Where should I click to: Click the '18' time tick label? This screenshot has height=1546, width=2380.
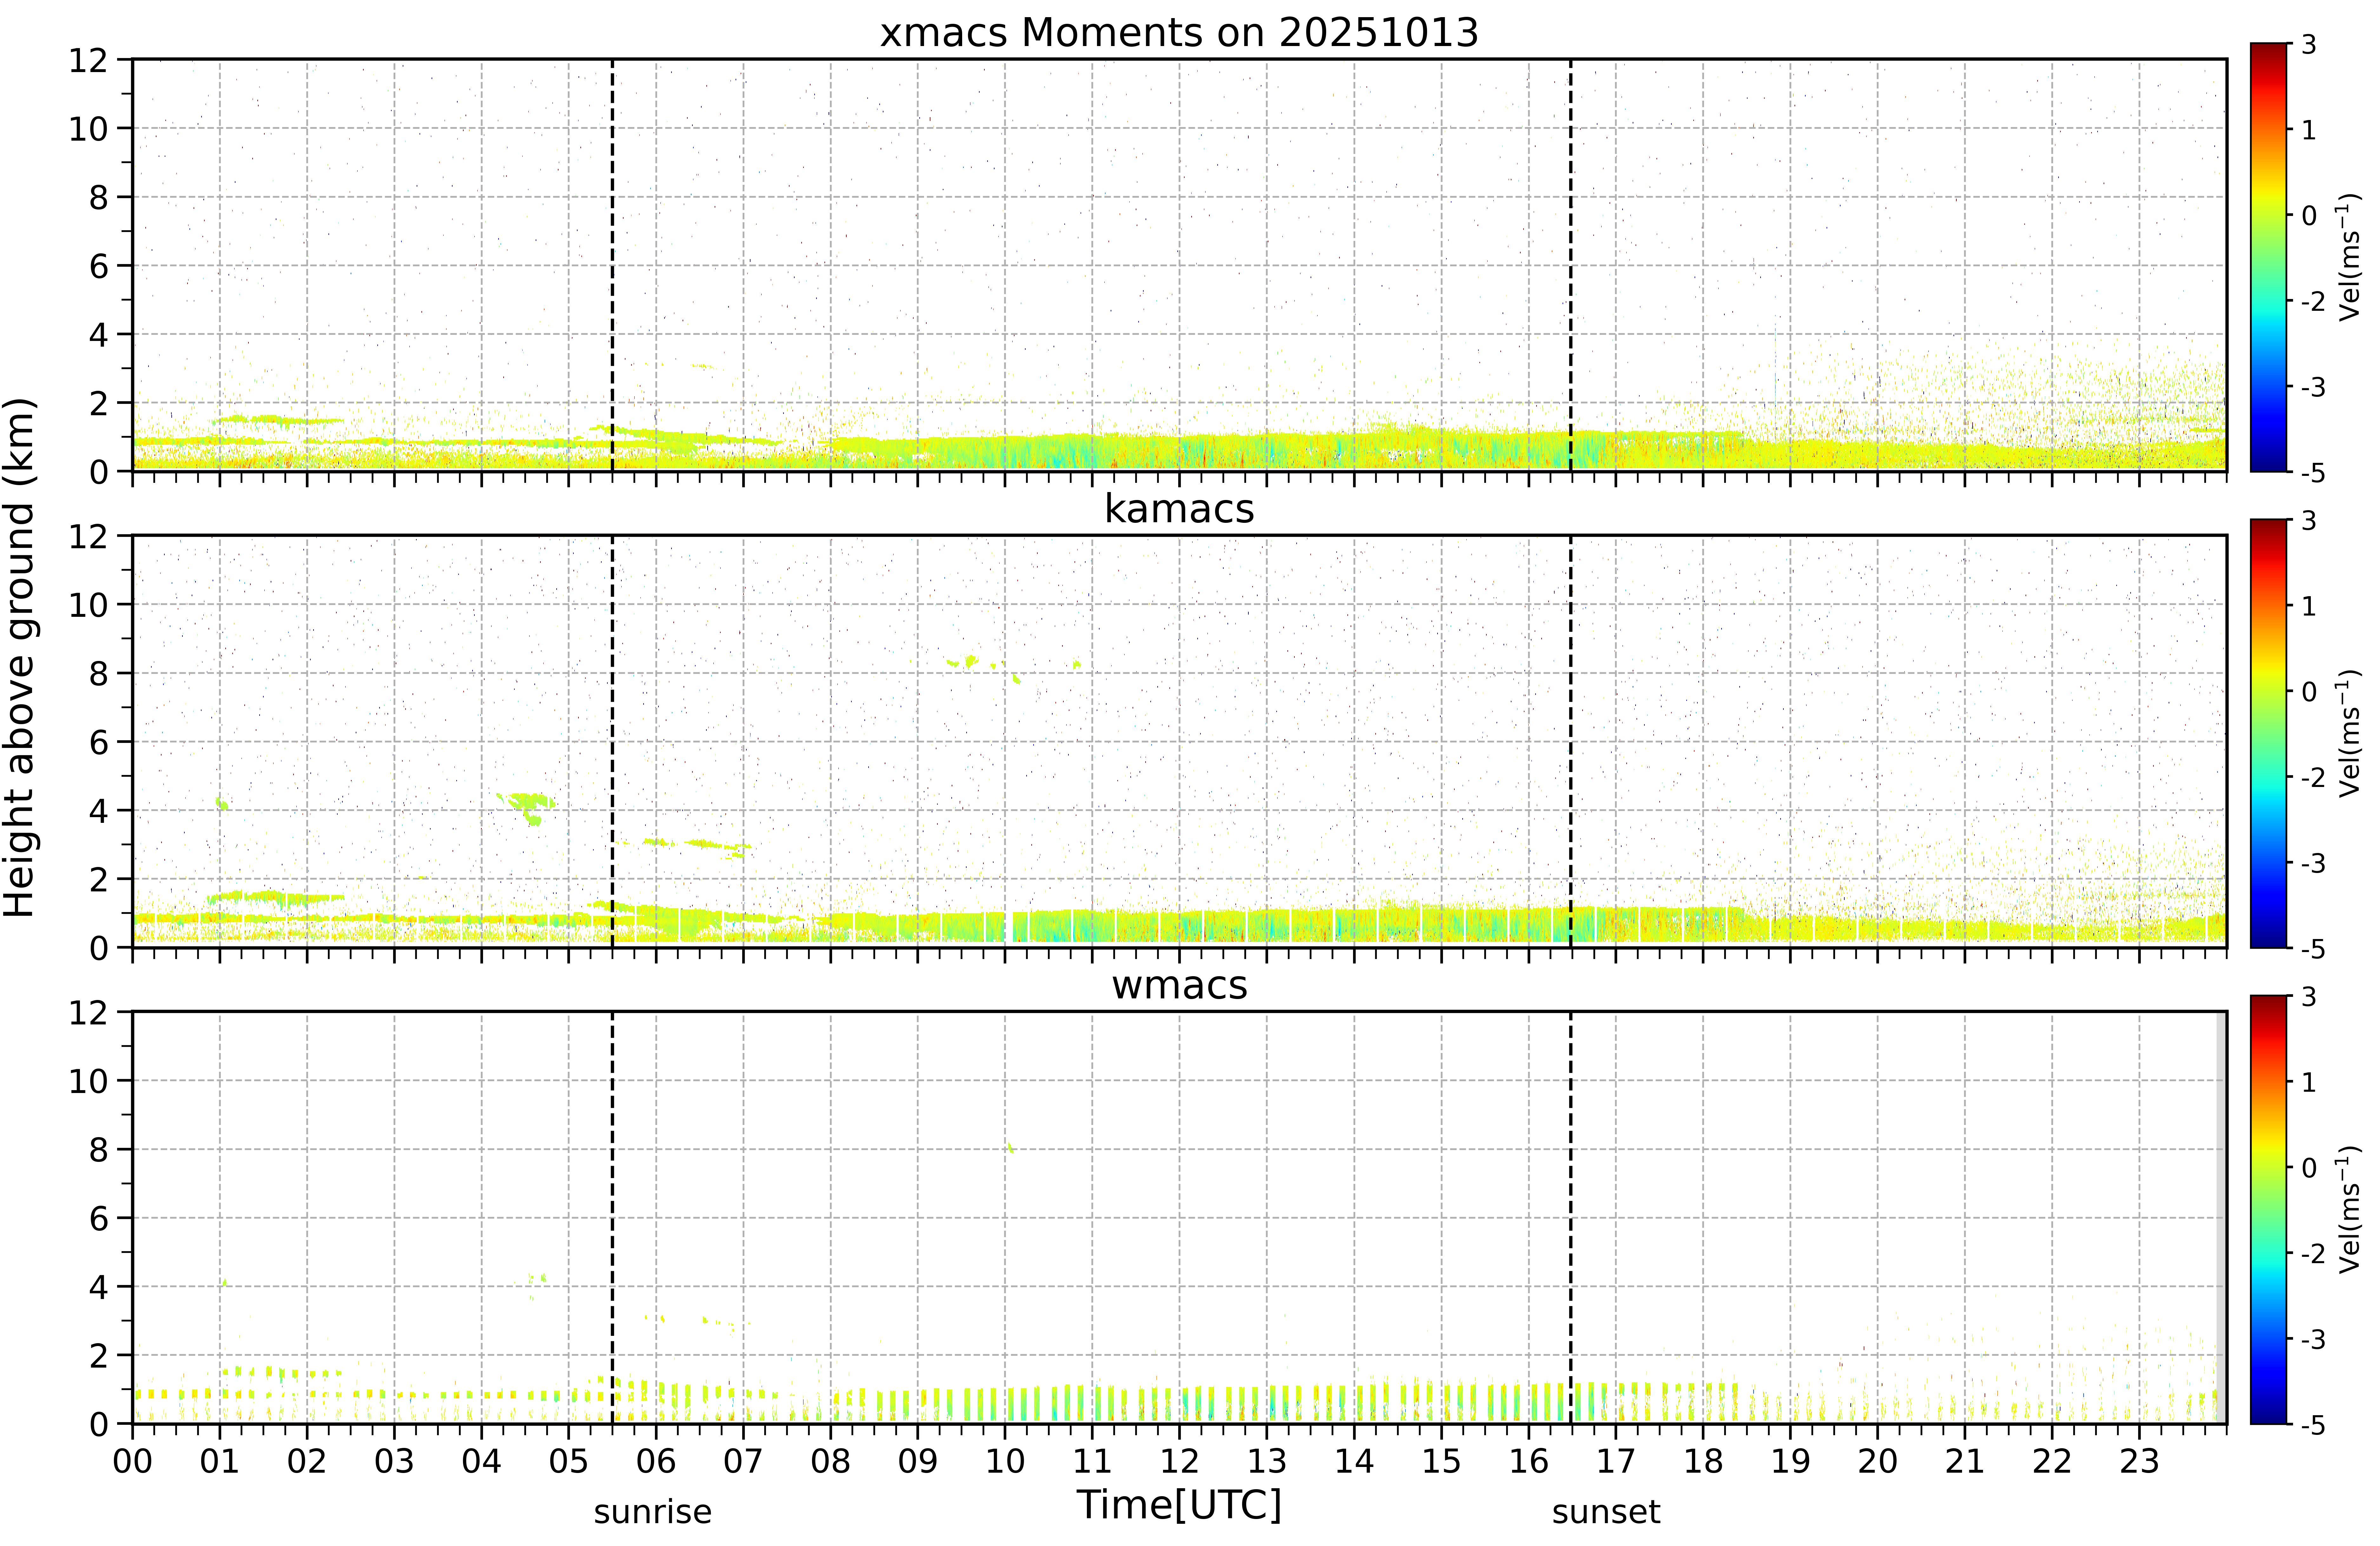1703,1461
